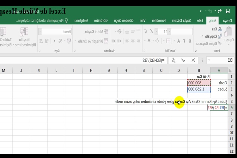Image resolution: width=237 pixels, height=158 pixels.
Task: Decrease font size with the smaller A
Action: 146,32
